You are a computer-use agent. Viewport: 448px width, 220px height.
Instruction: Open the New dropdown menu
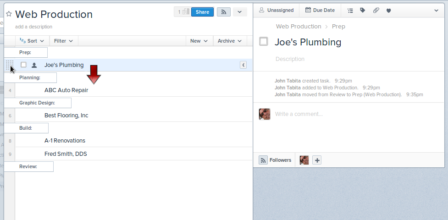199,41
